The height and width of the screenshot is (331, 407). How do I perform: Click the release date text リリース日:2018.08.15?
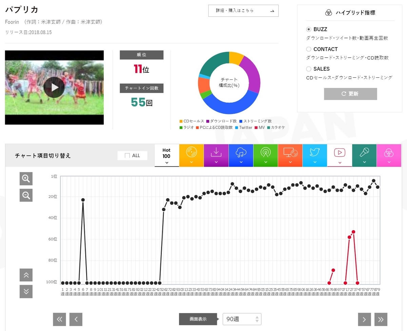[x=28, y=32]
